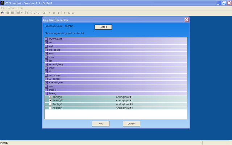232x145 pixels.
Task: Click the Get ID button
Action: (x=103, y=27)
